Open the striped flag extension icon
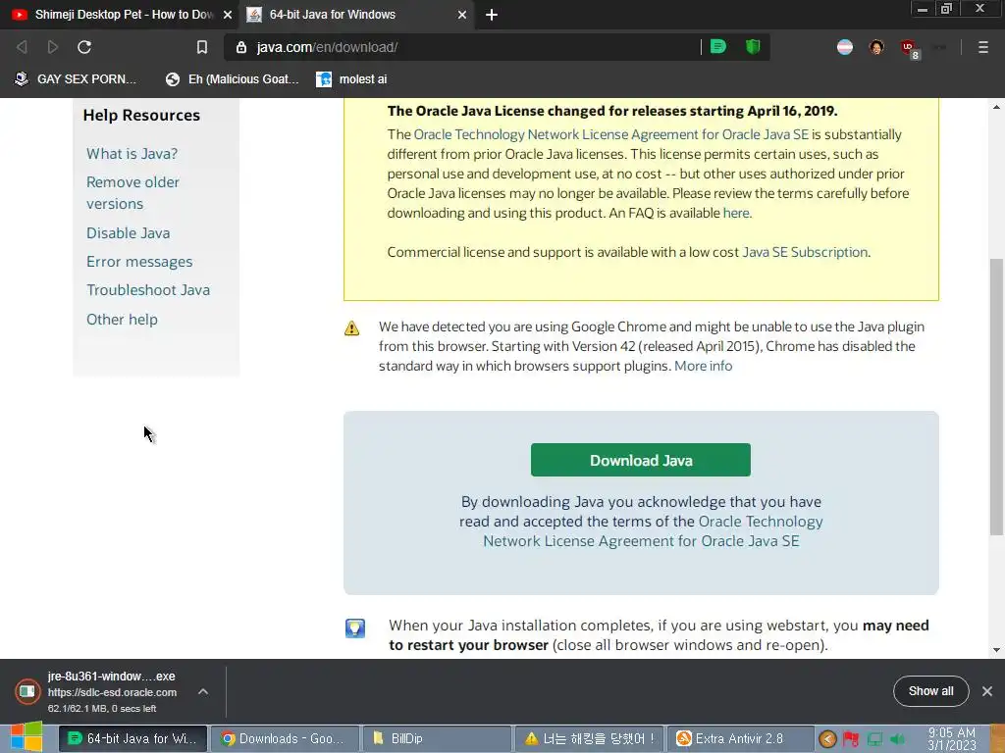 point(845,47)
